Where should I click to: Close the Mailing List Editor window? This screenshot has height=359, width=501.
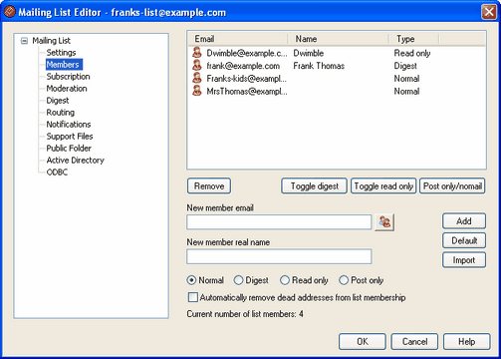coord(489,12)
